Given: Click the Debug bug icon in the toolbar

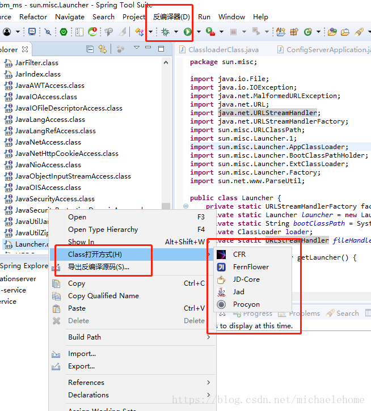Looking at the screenshot, I should pyautogui.click(x=165, y=32).
